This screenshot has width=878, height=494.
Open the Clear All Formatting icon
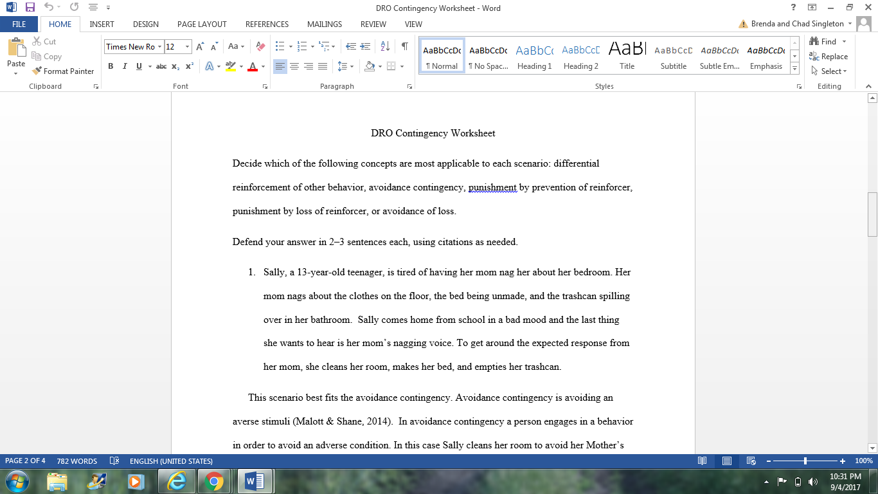tap(259, 46)
